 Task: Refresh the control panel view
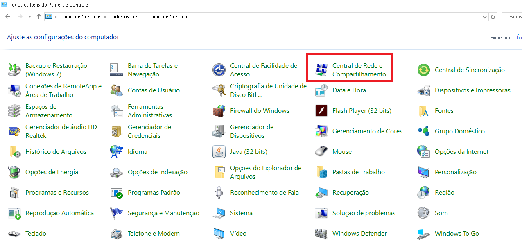[493, 17]
